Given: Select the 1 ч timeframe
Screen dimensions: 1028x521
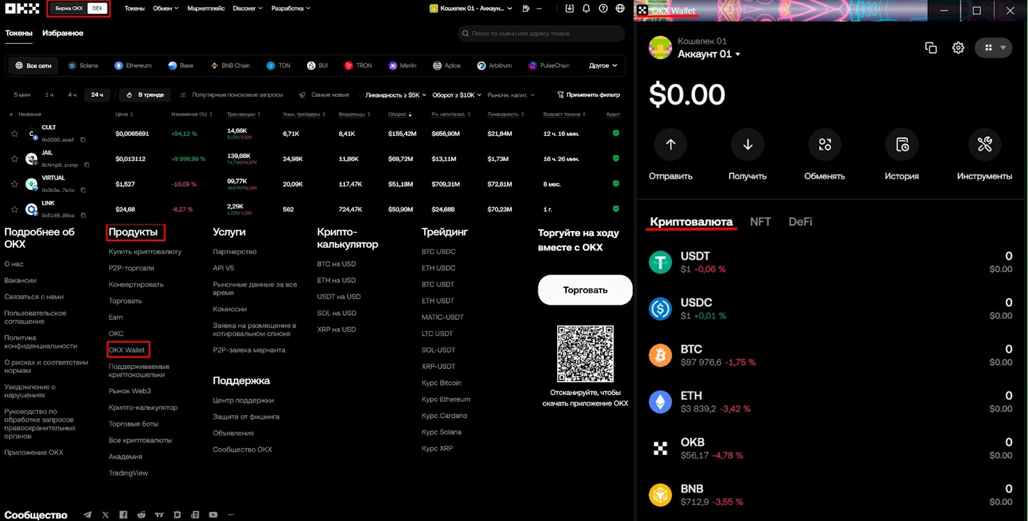Looking at the screenshot, I should pyautogui.click(x=49, y=95).
